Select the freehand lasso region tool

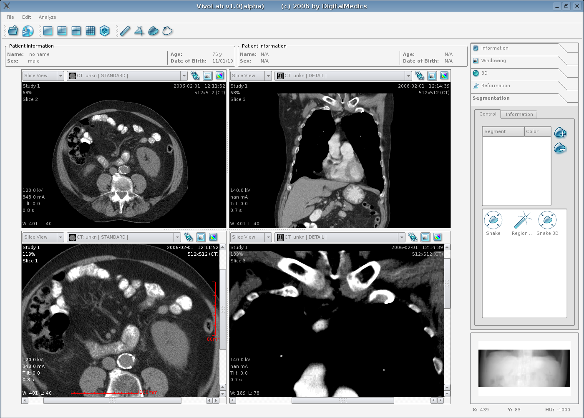coord(167,31)
